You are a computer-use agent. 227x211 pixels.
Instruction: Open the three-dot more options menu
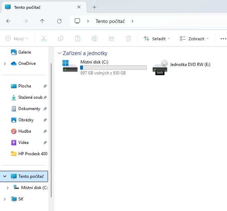223,39
